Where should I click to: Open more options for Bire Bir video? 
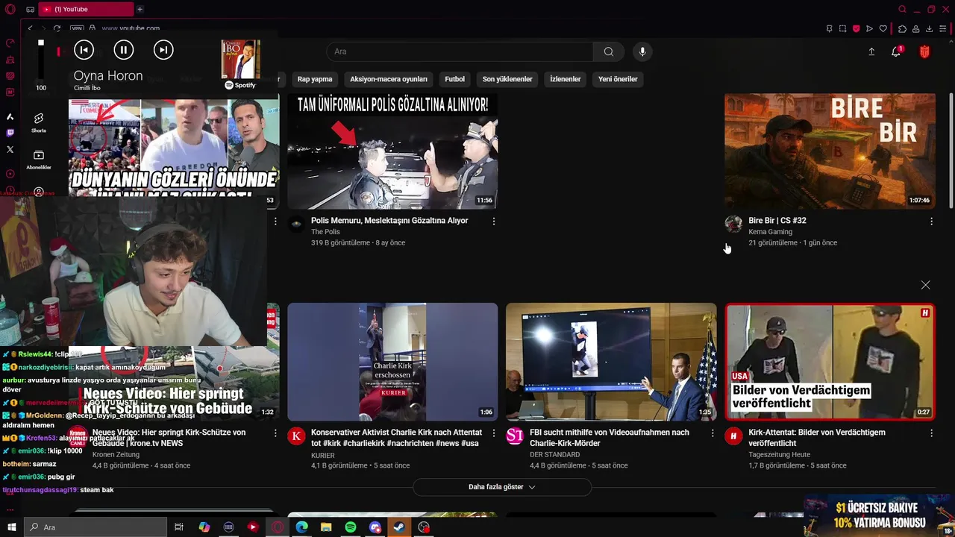[x=931, y=221]
